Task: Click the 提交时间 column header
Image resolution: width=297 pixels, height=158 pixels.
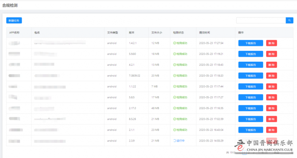Action: tap(205, 32)
